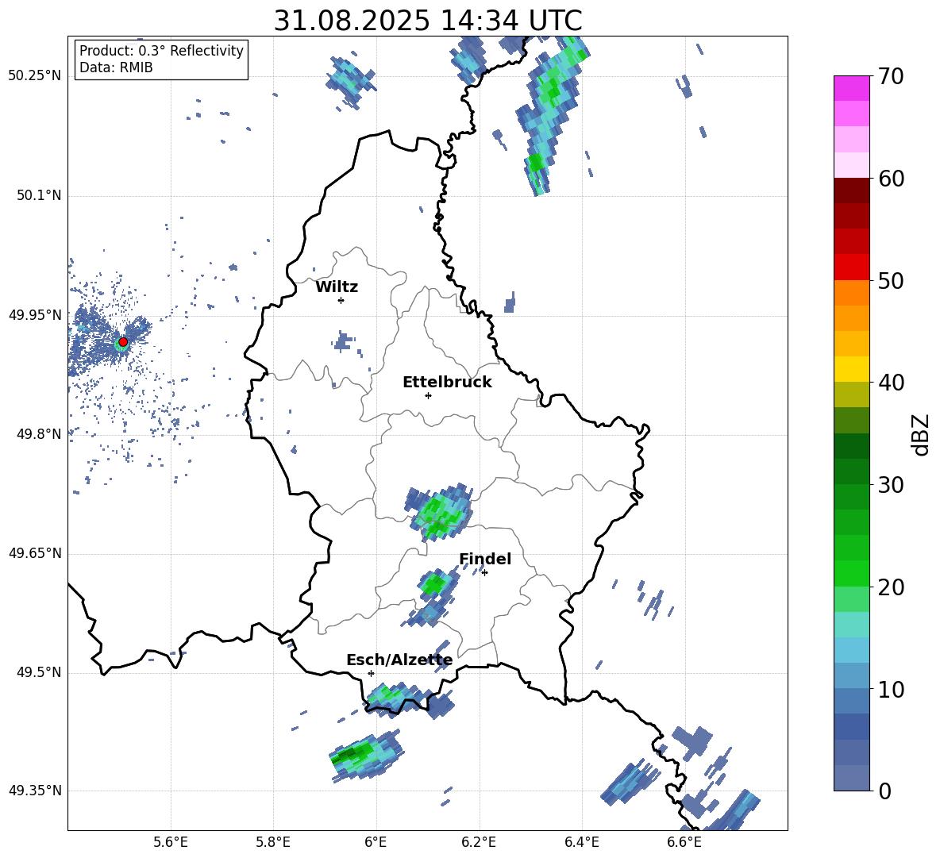Click the 60 colorbar tick label
The width and height of the screenshot is (940, 858).
(891, 179)
